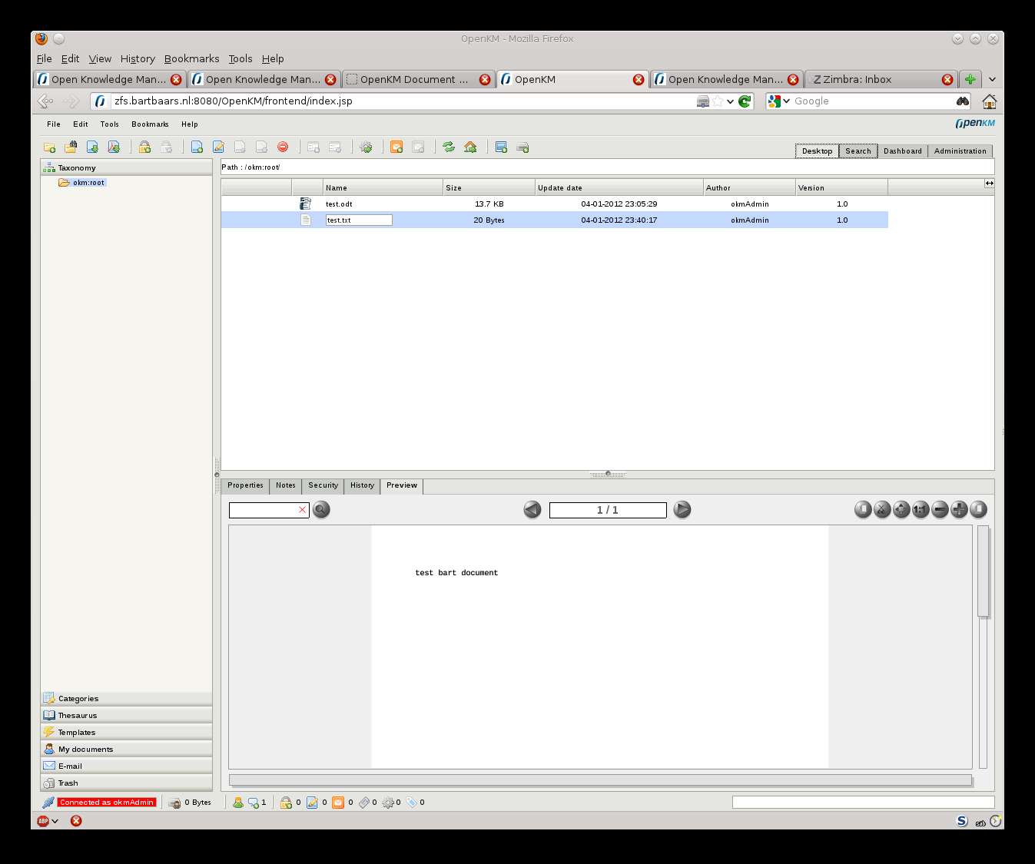Expand the Templates panel in the sidebar

click(76, 732)
